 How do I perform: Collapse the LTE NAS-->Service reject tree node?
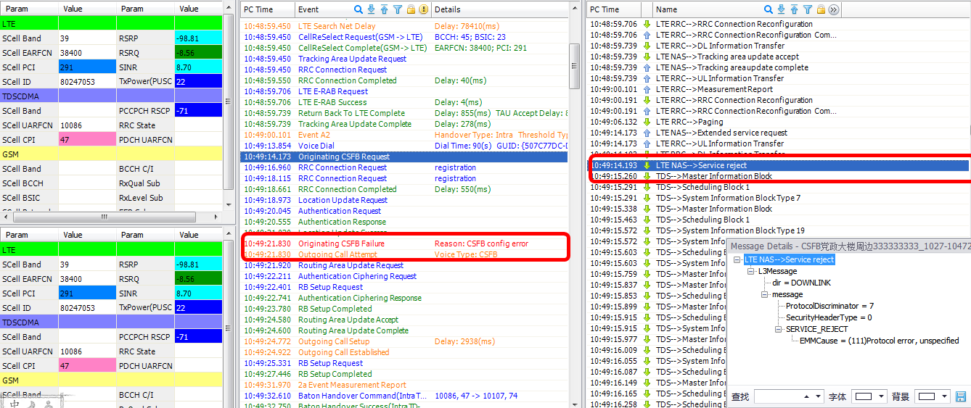738,259
